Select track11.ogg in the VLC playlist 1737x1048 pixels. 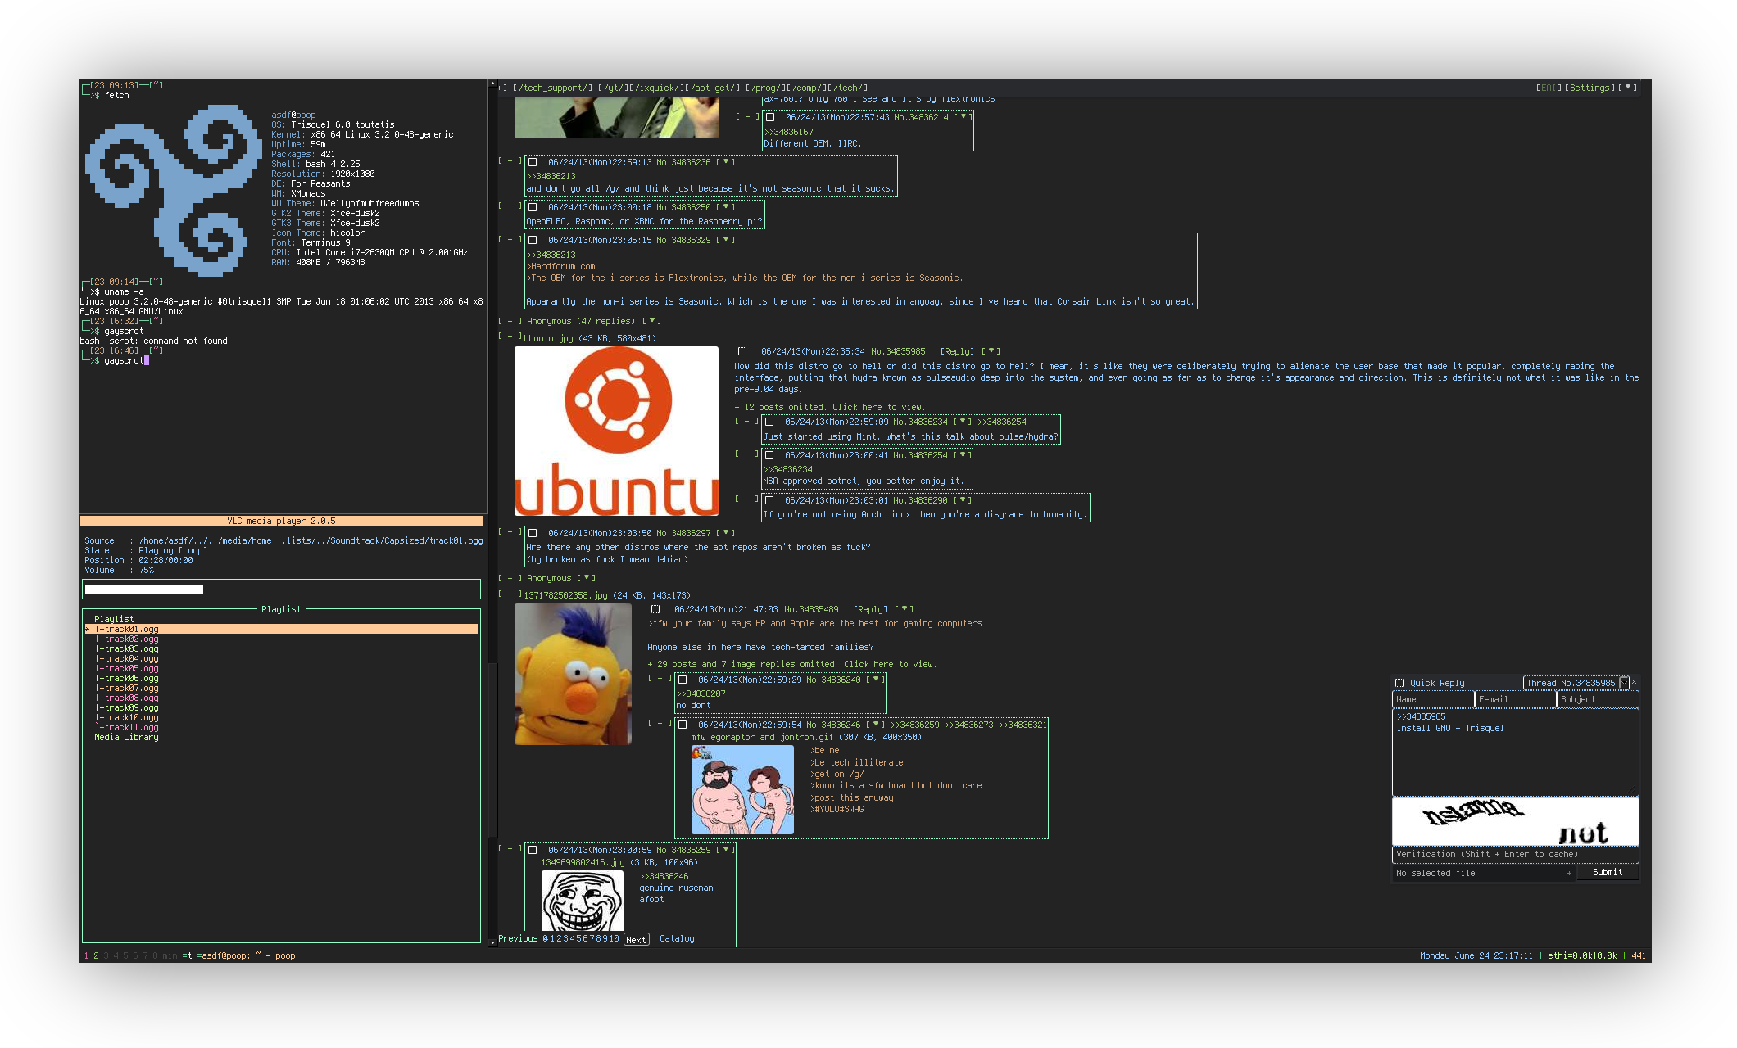(128, 727)
